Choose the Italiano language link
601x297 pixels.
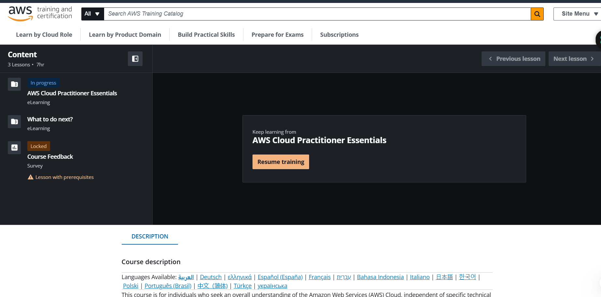point(420,277)
